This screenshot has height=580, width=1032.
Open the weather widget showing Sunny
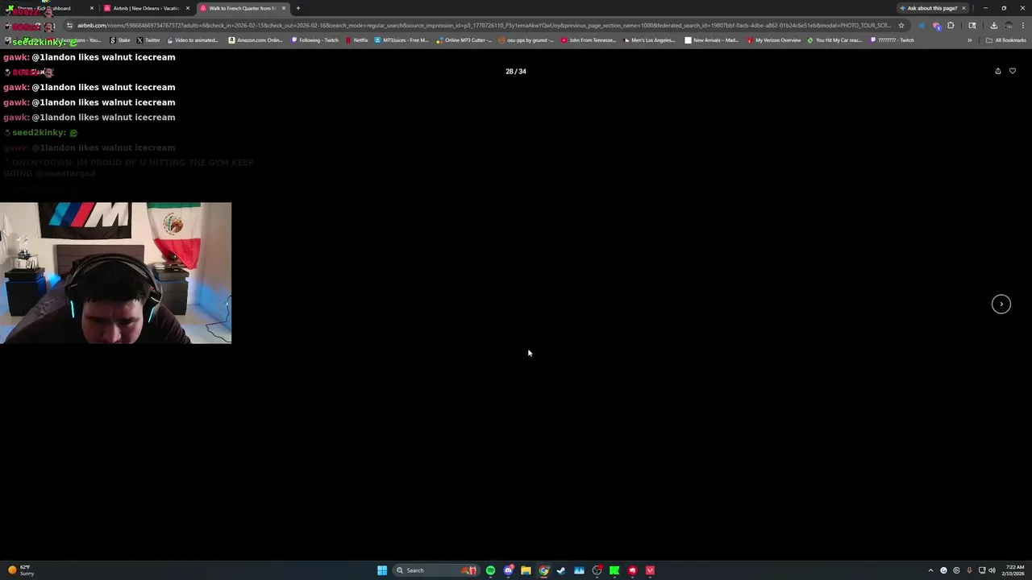[x=22, y=570]
